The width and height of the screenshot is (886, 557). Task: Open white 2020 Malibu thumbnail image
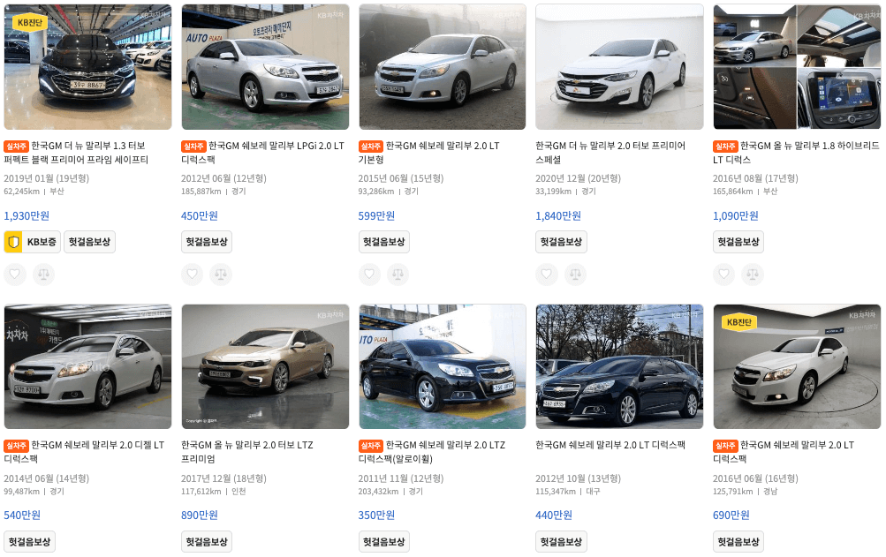pyautogui.click(x=619, y=67)
